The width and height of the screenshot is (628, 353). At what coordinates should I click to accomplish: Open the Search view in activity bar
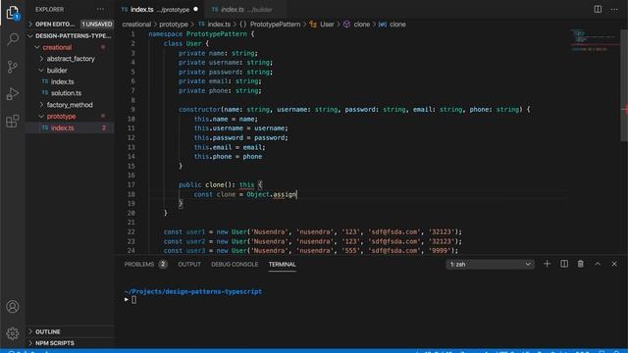13,39
